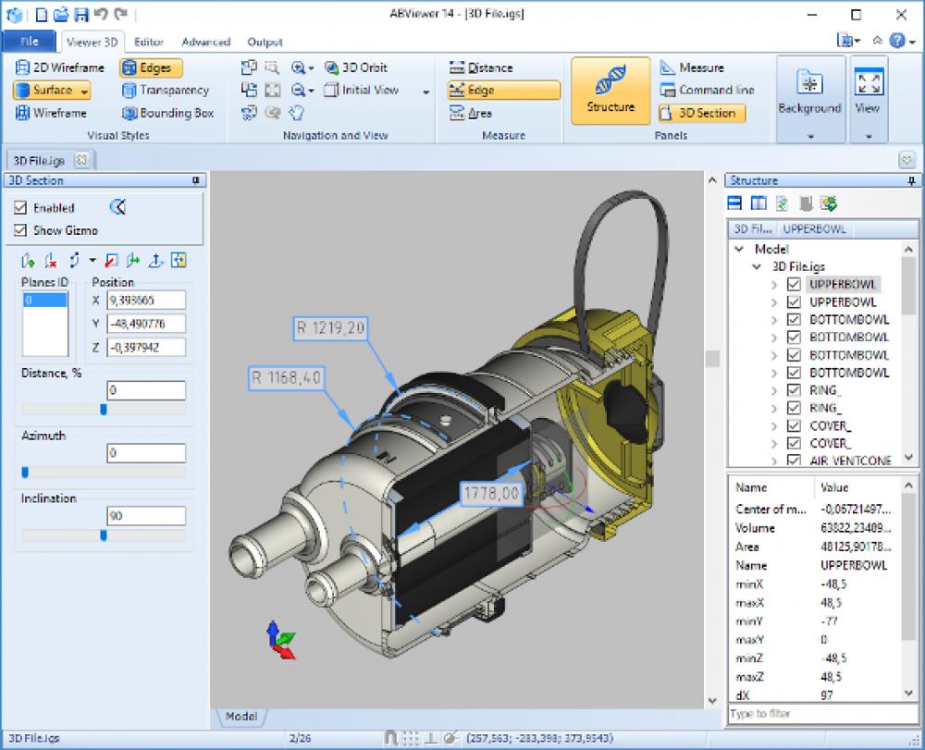The image size is (925, 750).
Task: Open the Advanced ribbon tab
Action: 205,42
